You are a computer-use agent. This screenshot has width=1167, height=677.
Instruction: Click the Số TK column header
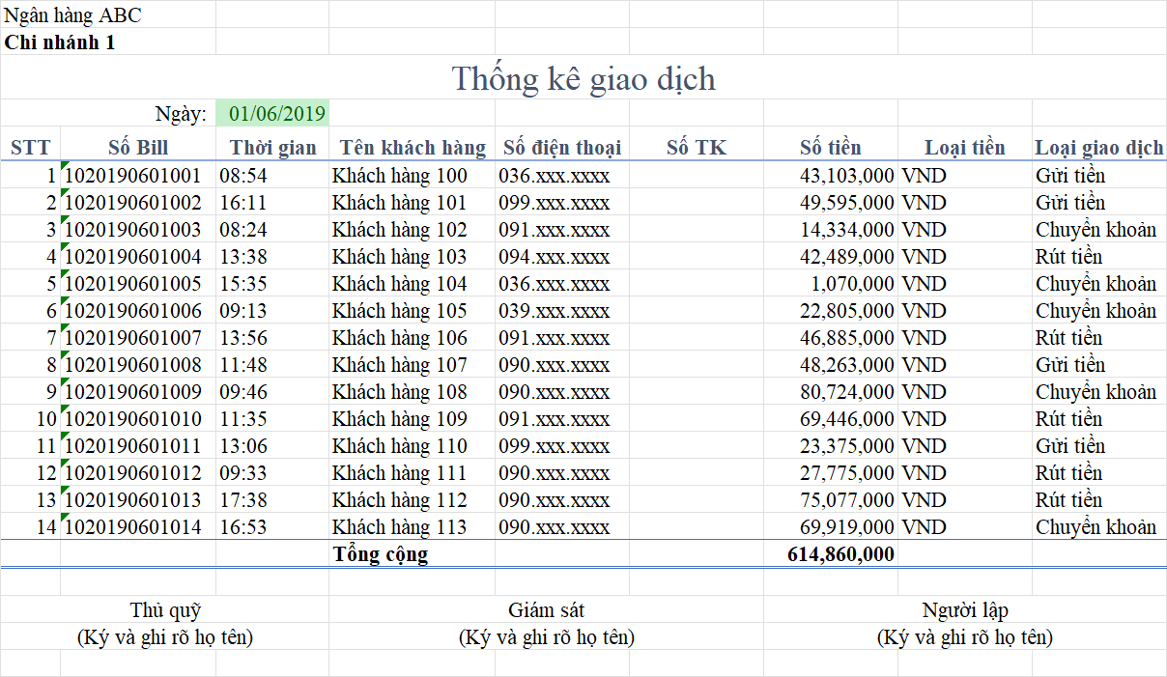(x=697, y=148)
